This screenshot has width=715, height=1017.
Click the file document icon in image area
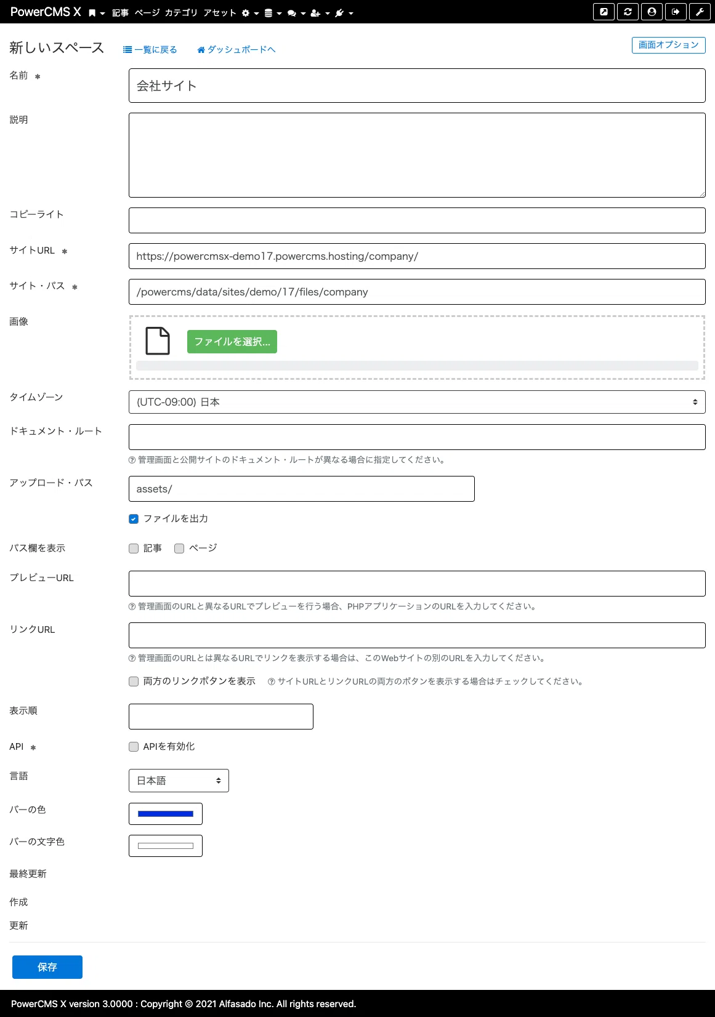pyautogui.click(x=157, y=341)
